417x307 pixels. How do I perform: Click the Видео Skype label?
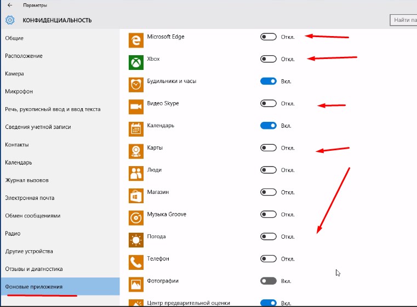[x=163, y=103]
